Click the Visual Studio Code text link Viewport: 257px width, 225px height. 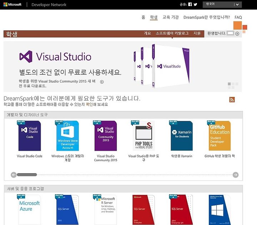coord(30,156)
